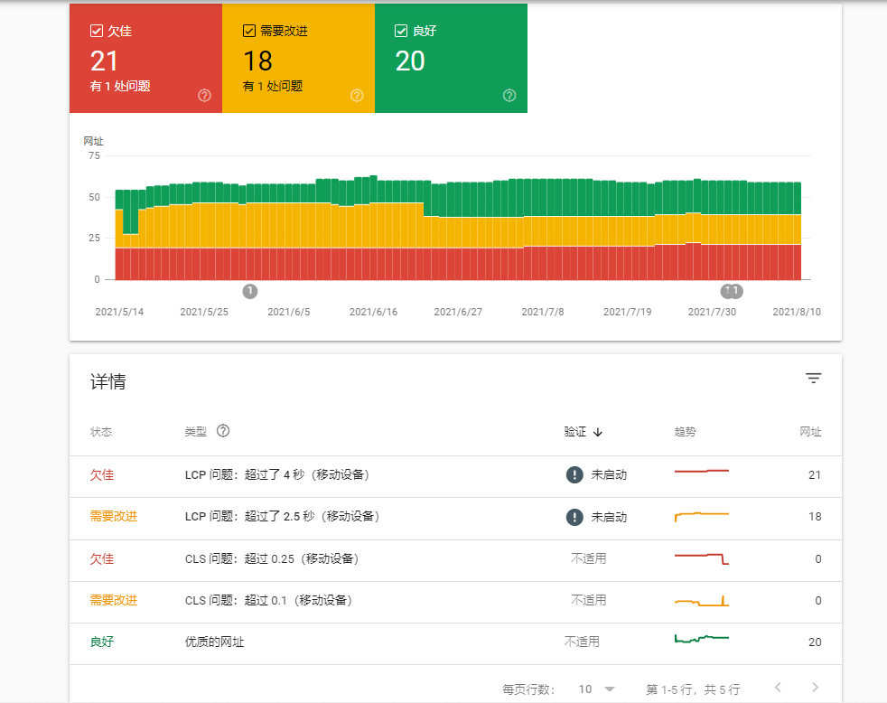Open the help tooltip on the red 欠佳 card
The height and width of the screenshot is (703, 887).
click(x=204, y=95)
